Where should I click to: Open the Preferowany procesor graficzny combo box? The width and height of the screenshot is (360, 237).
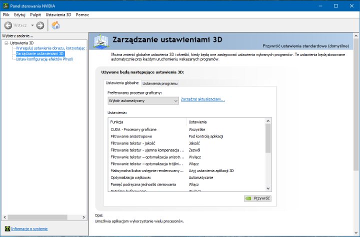tap(143, 100)
